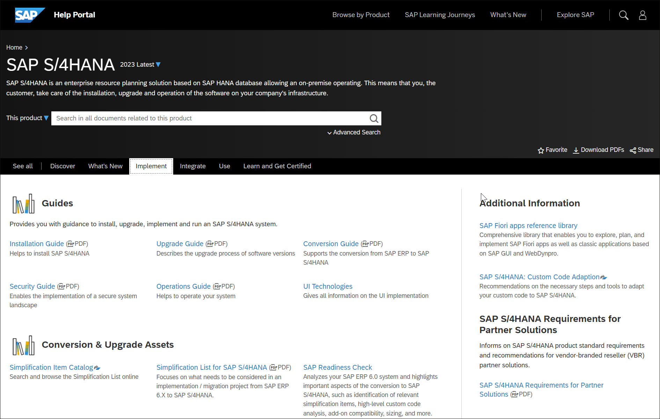Expand Advanced Search options
The height and width of the screenshot is (419, 660).
pyautogui.click(x=354, y=132)
